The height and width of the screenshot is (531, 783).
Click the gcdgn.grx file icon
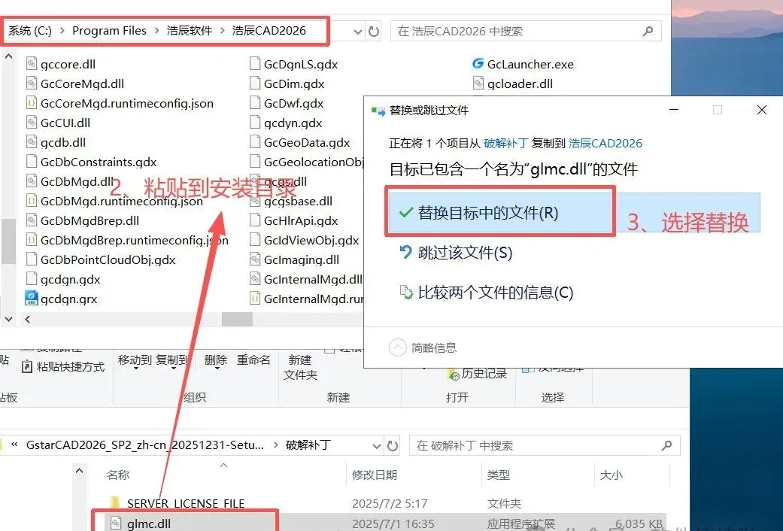tap(32, 299)
